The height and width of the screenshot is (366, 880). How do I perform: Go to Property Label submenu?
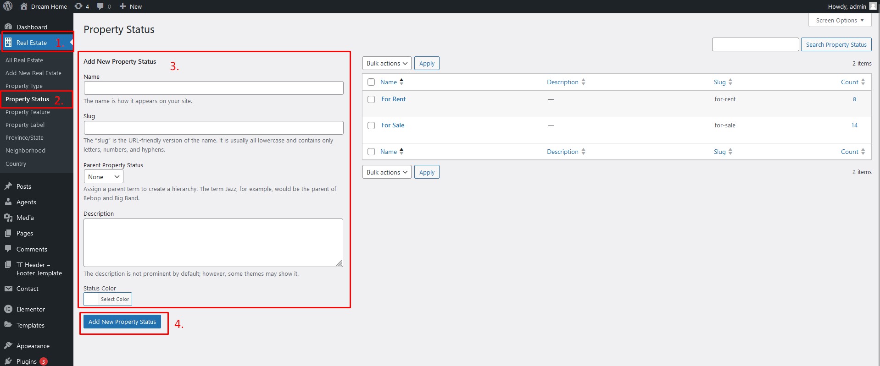(x=25, y=125)
